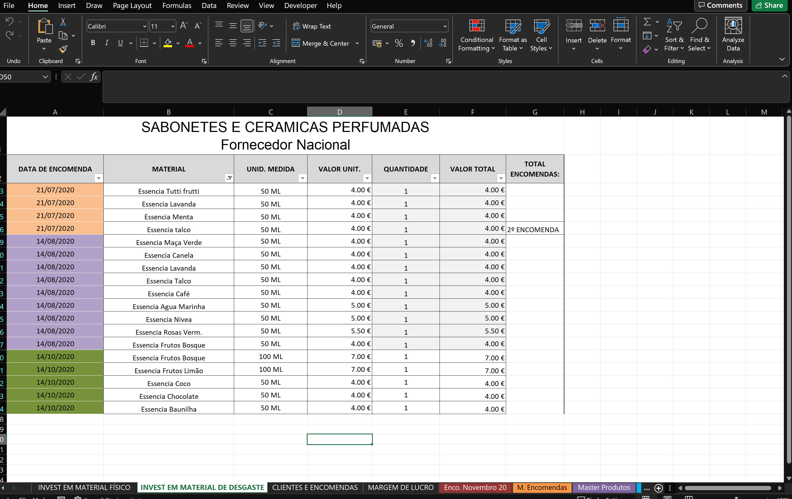Open the Number Format dropdown
The height and width of the screenshot is (499, 792).
[445, 26]
